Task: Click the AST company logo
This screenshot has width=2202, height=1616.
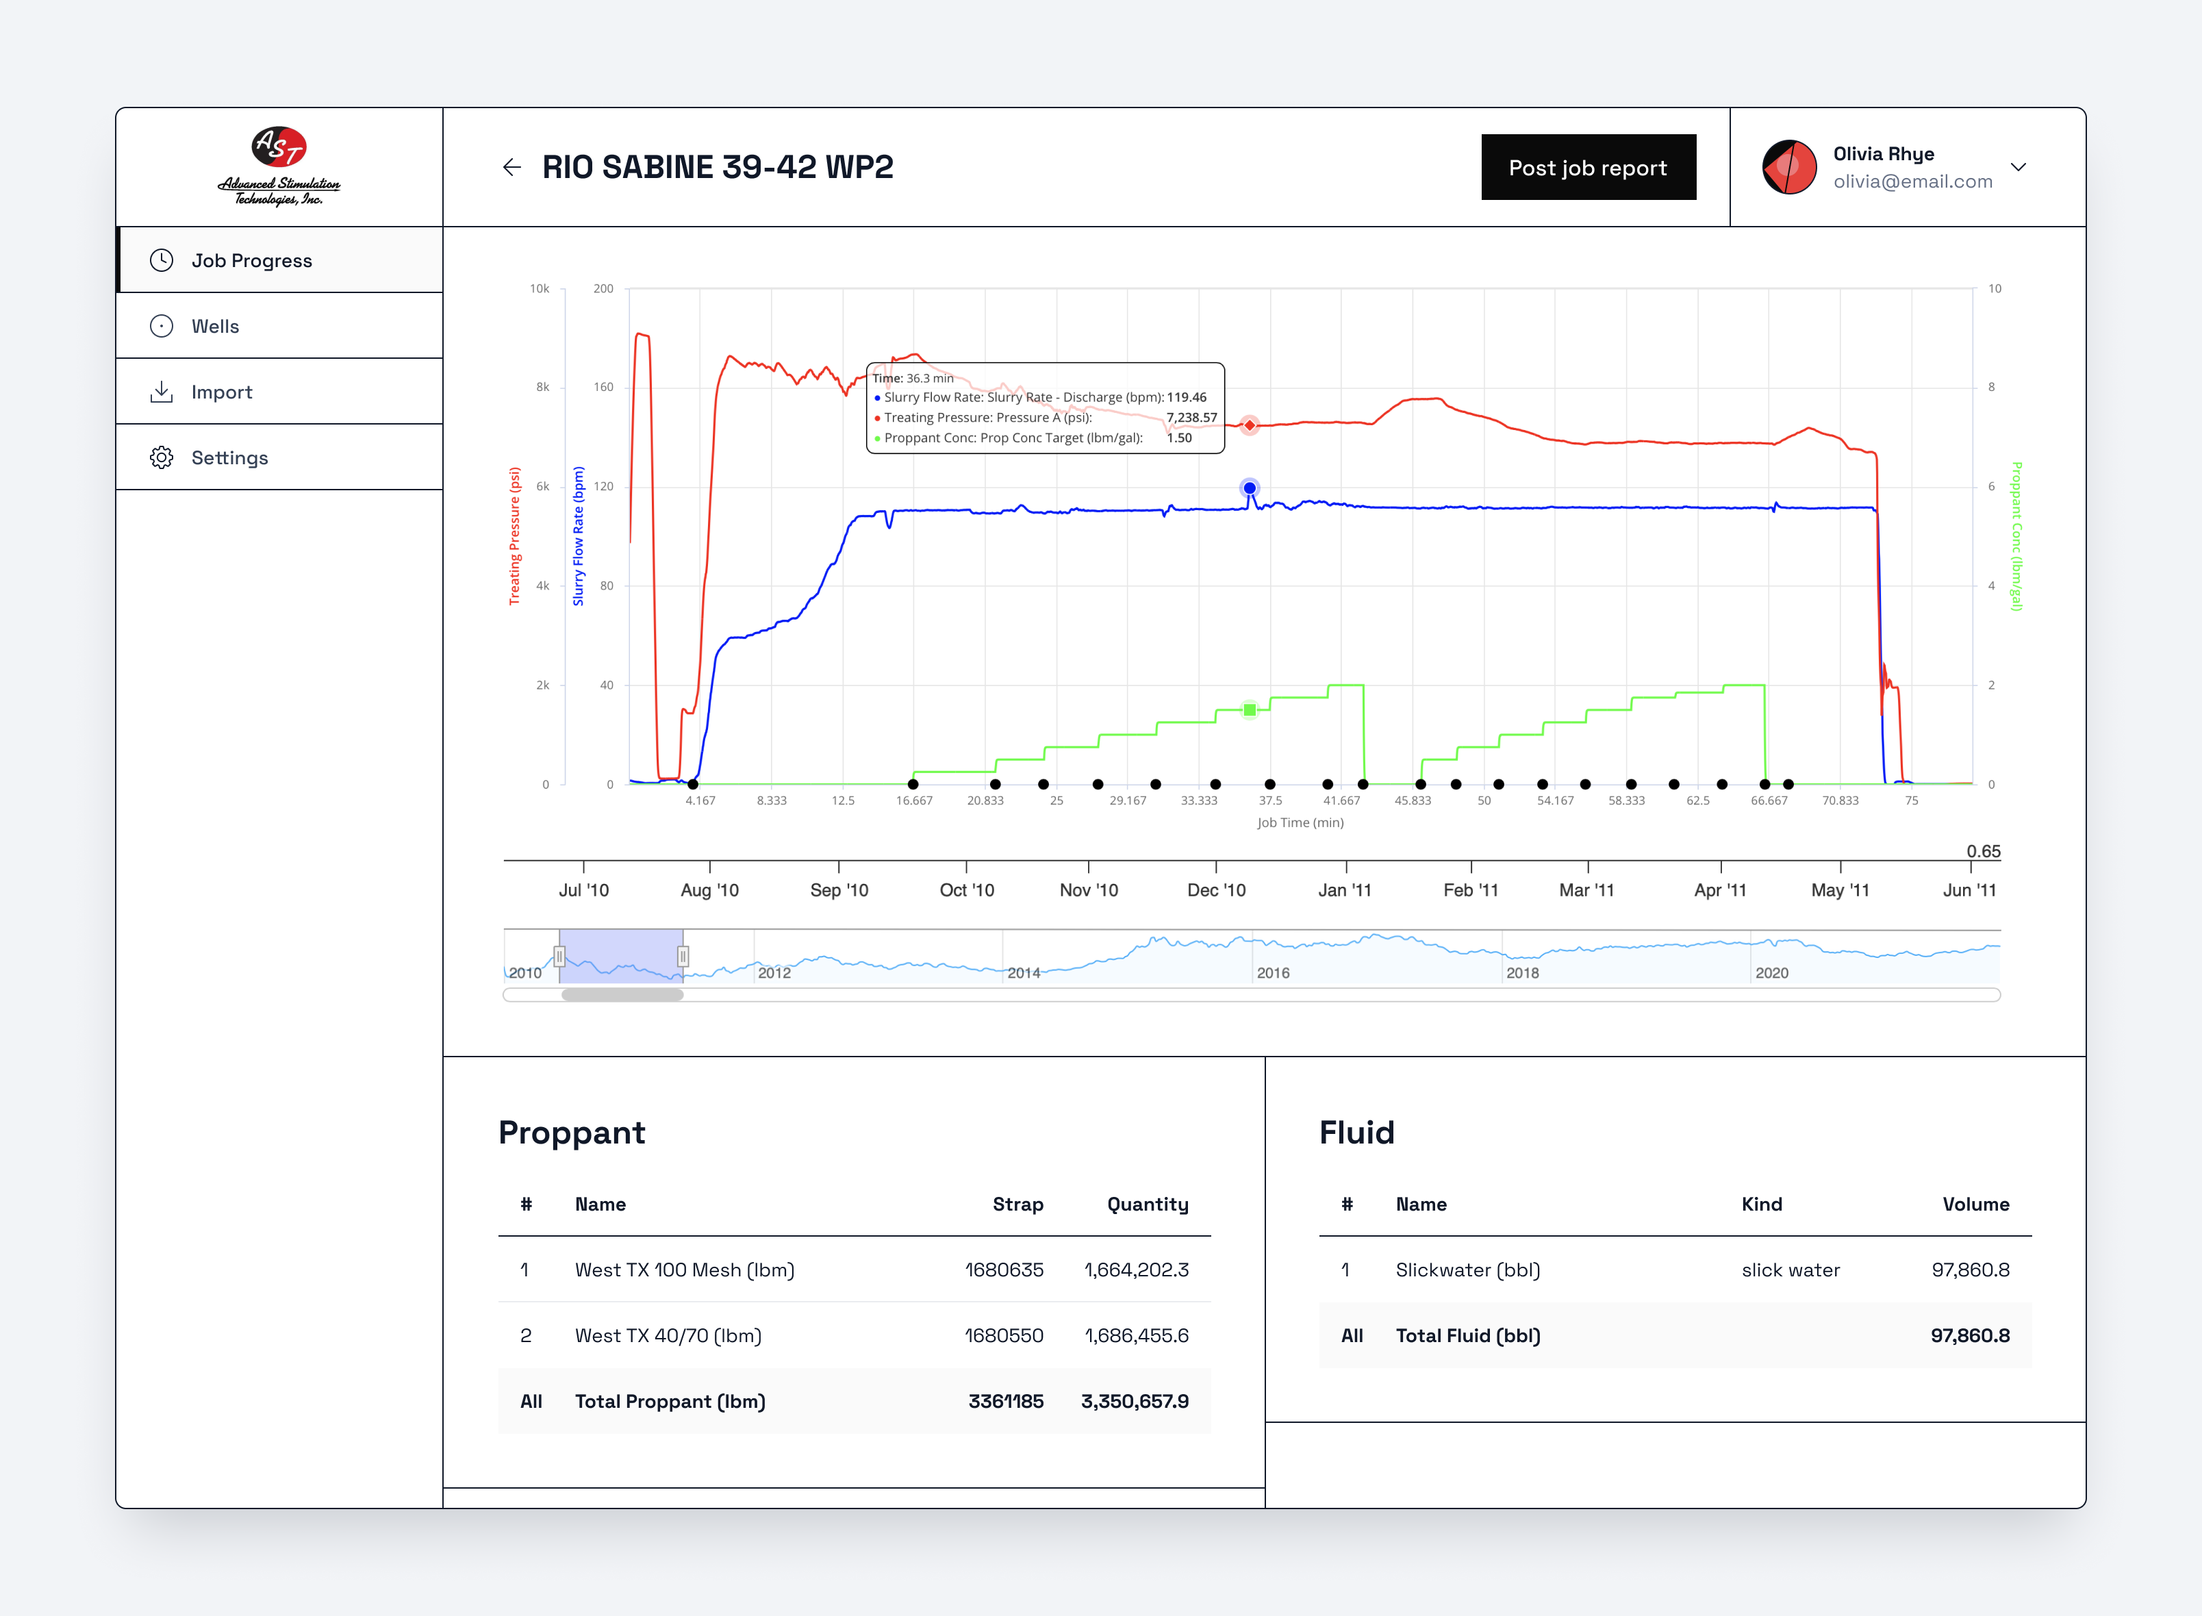Action: (x=279, y=166)
